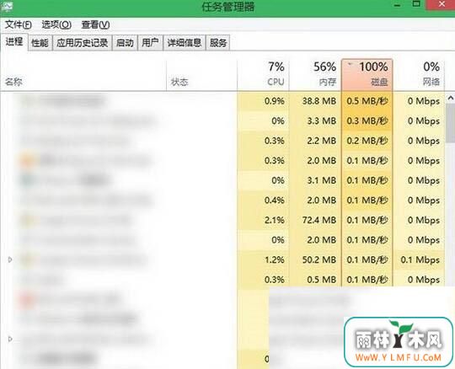The image size is (455, 369).
Task: Click the Task Manager title bar icon
Action: point(6,6)
